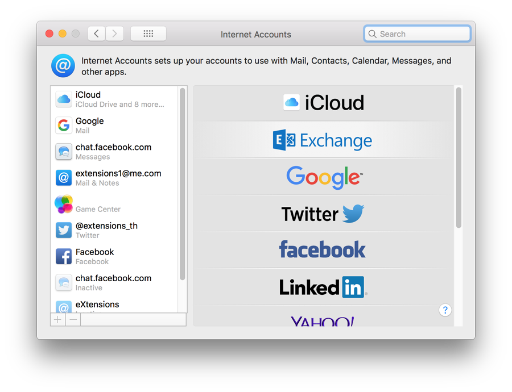Choose Exchange as the account type

(x=323, y=140)
